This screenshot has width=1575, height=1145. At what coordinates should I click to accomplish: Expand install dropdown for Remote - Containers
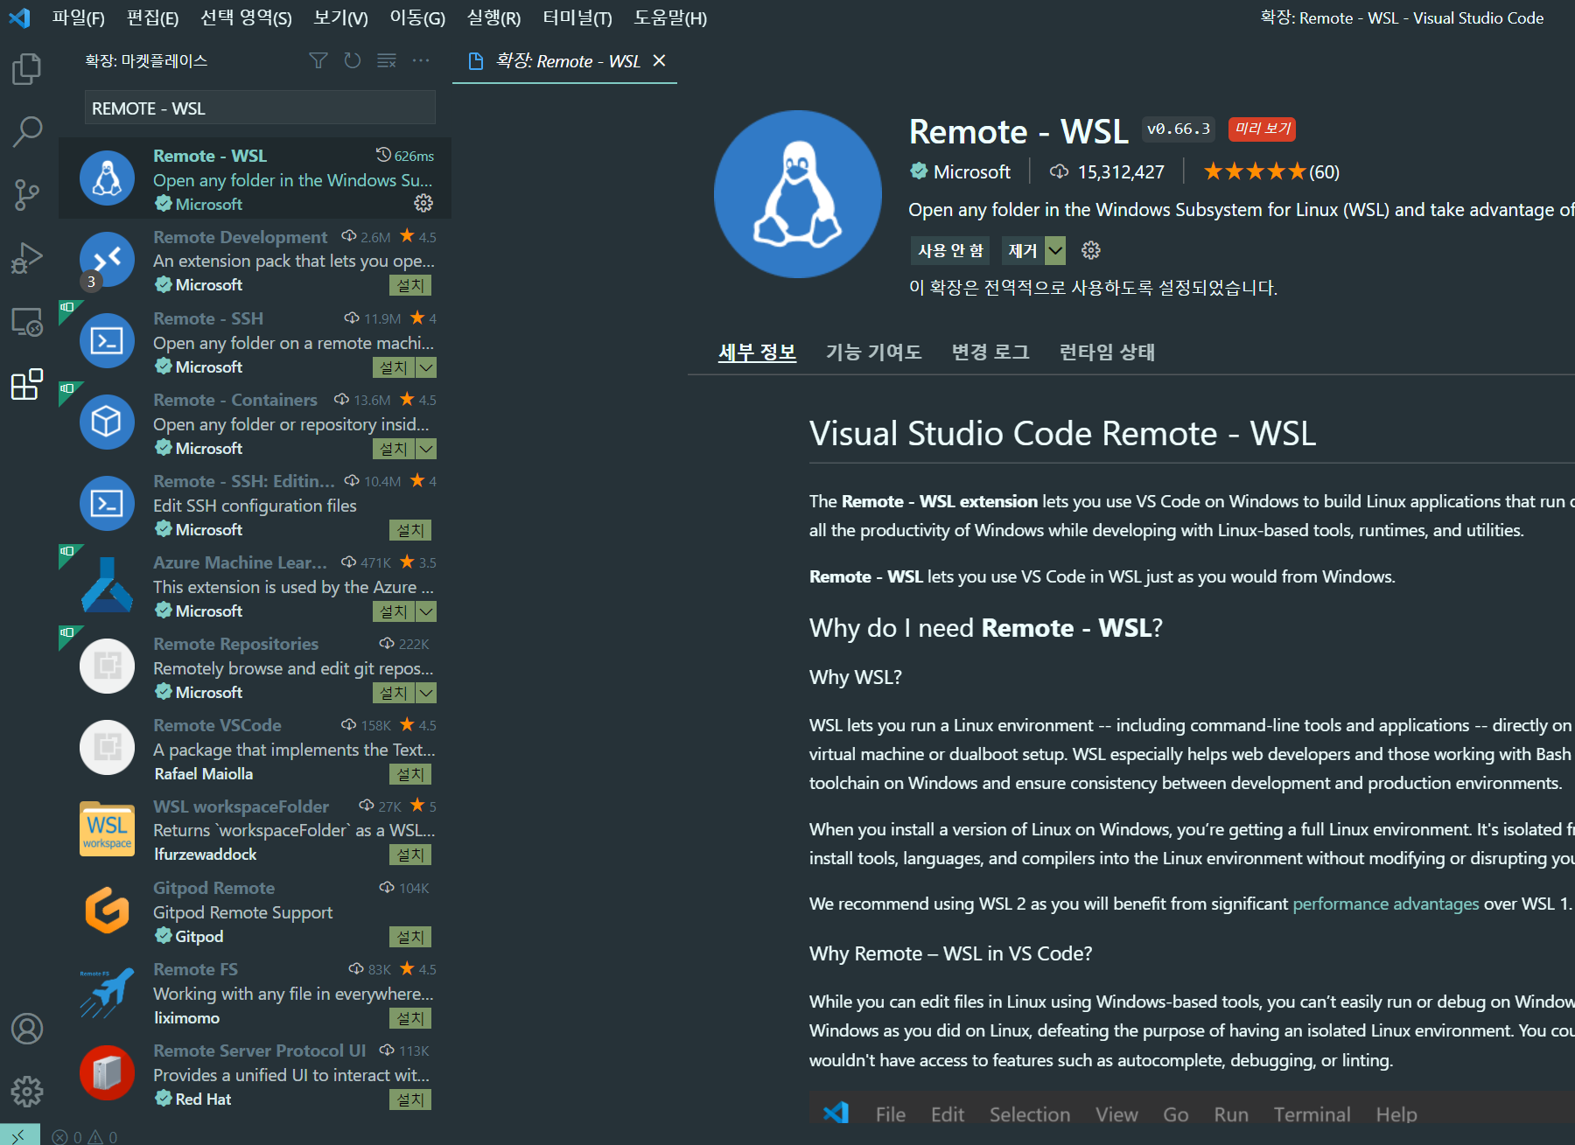click(426, 449)
